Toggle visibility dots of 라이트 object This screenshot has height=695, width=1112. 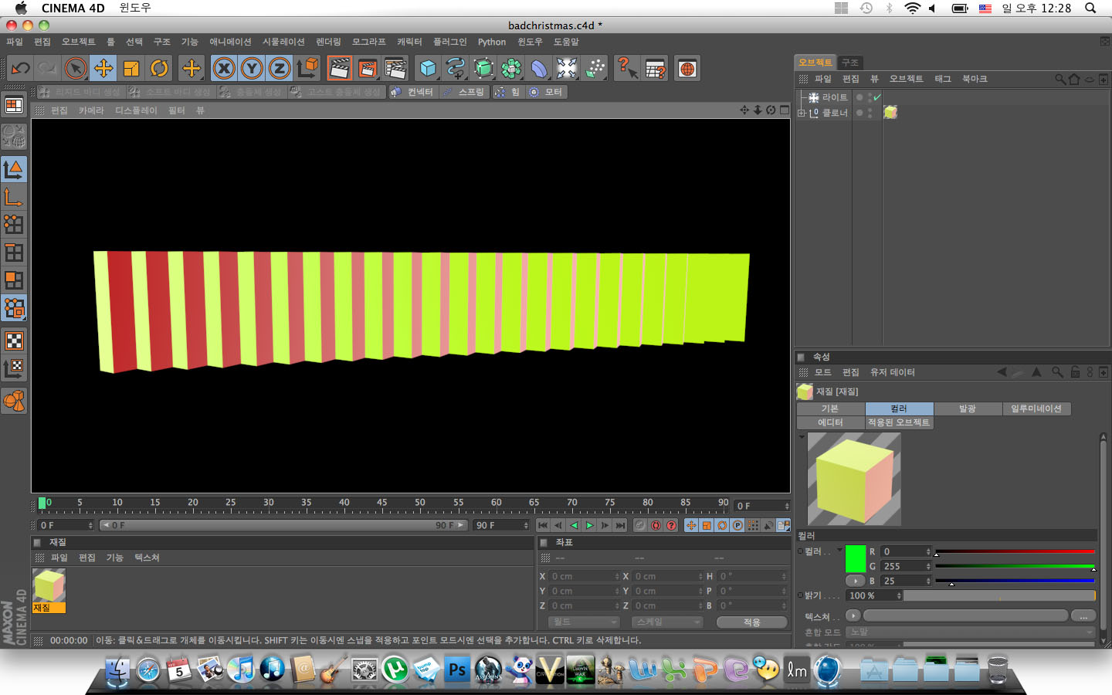[x=870, y=97]
